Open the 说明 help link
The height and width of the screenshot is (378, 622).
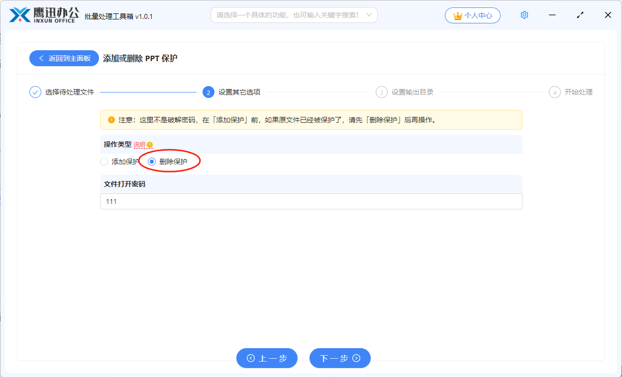pos(139,145)
